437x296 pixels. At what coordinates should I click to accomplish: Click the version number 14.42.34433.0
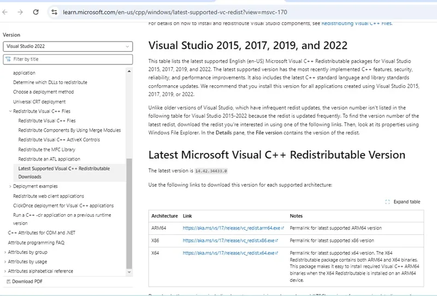click(x=211, y=171)
